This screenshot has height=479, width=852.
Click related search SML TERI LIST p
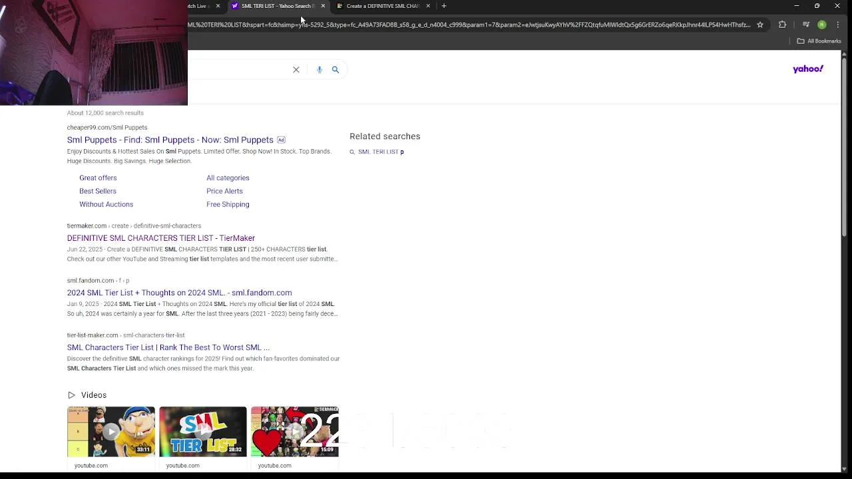(381, 152)
